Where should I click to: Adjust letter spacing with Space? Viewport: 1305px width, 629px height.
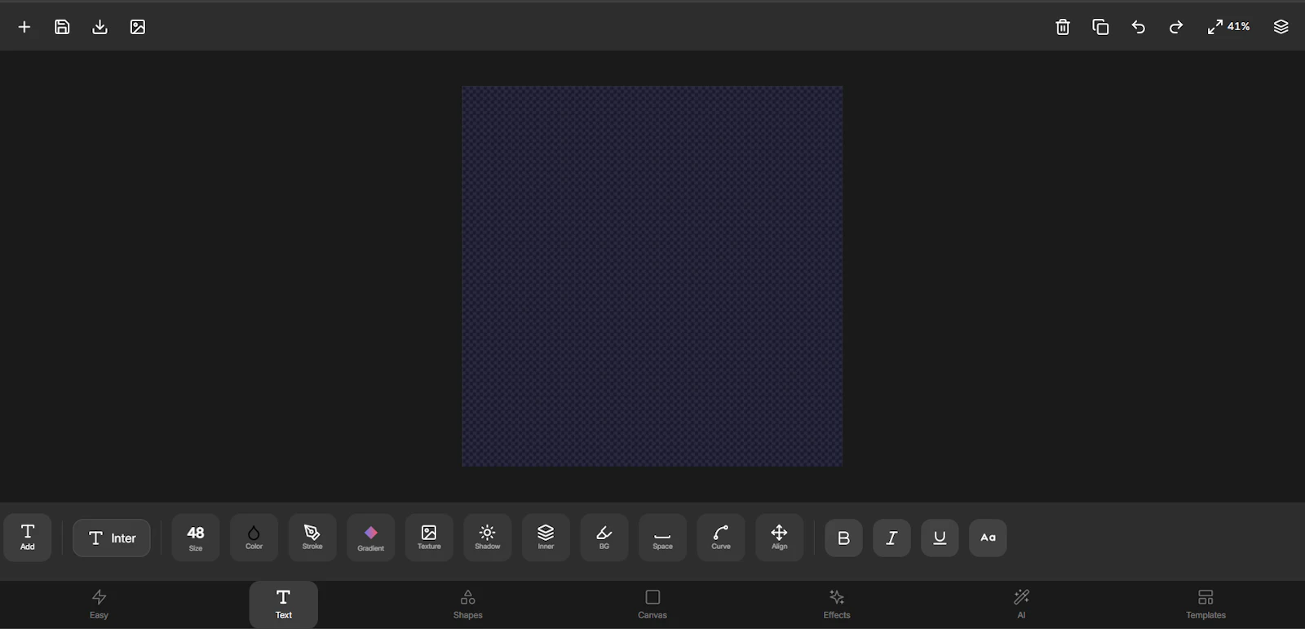click(663, 538)
